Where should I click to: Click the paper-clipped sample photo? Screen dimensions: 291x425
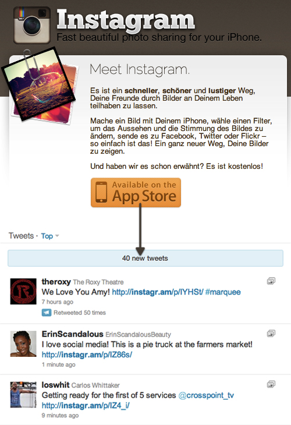[40, 84]
